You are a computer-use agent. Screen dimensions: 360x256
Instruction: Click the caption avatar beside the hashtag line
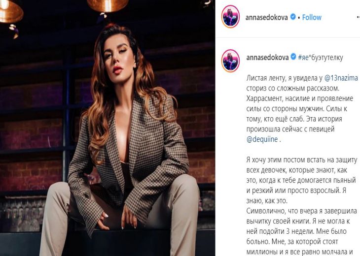click(x=230, y=61)
